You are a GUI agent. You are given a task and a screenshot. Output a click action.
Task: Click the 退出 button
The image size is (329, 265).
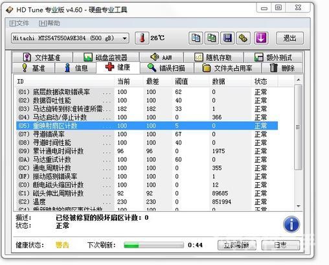pos(289,38)
